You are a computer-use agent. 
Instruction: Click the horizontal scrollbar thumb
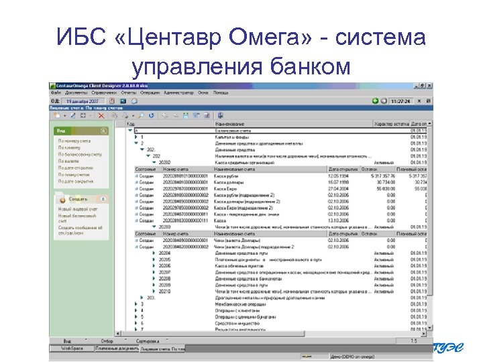tap(213, 334)
